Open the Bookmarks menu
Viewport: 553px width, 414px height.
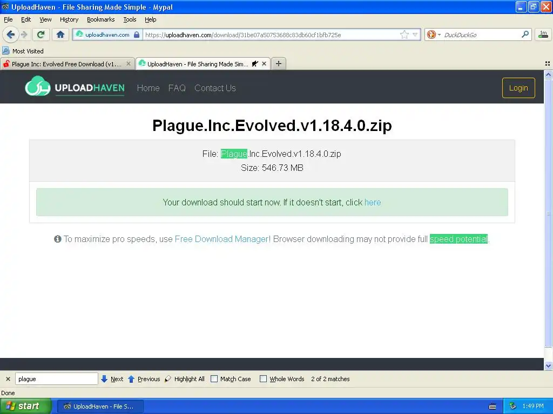[100, 19]
